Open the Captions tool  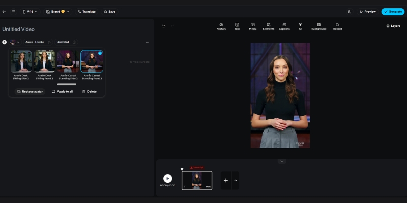(284, 27)
